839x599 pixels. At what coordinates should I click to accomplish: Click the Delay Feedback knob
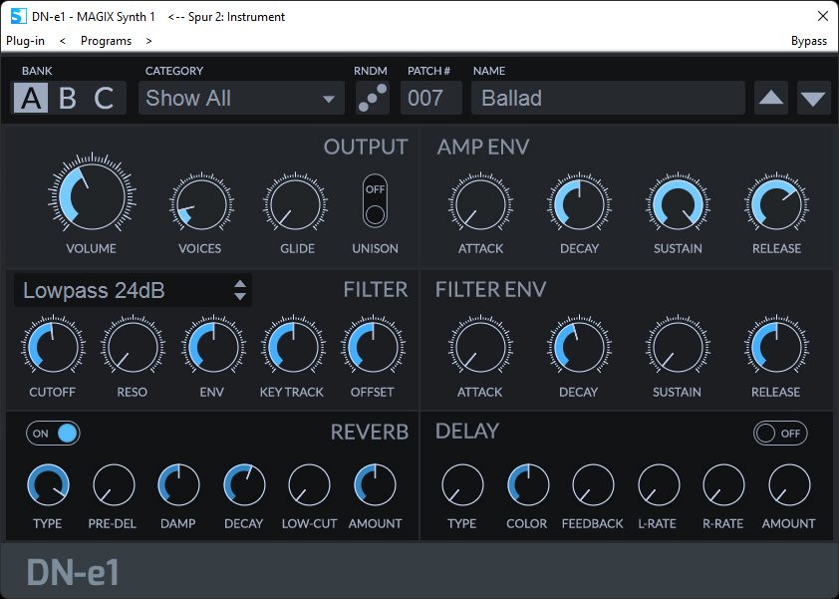(594, 485)
